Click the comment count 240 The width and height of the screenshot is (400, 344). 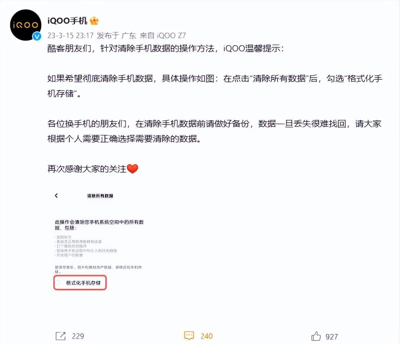[207, 336]
